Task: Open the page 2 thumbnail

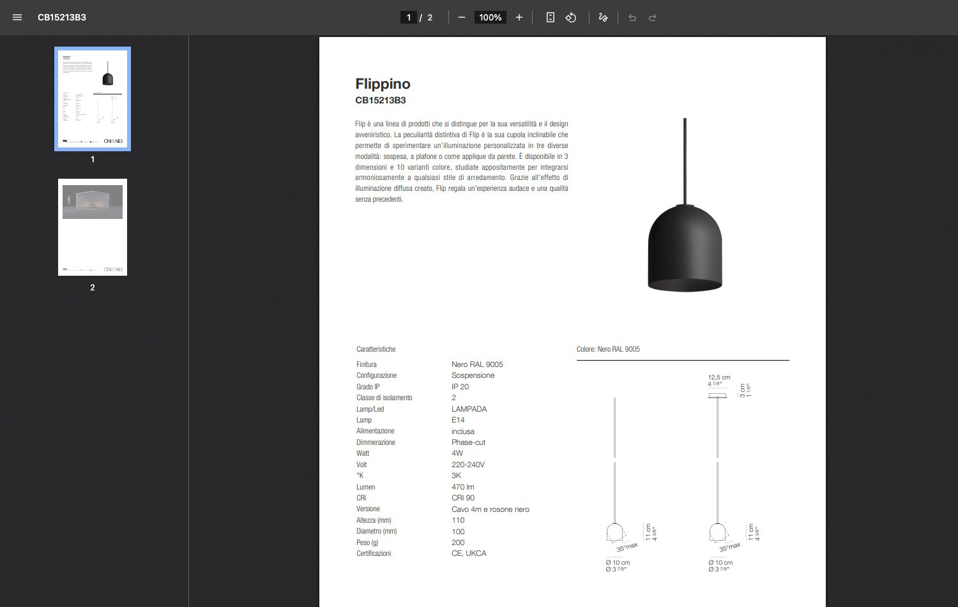Action: pyautogui.click(x=93, y=227)
